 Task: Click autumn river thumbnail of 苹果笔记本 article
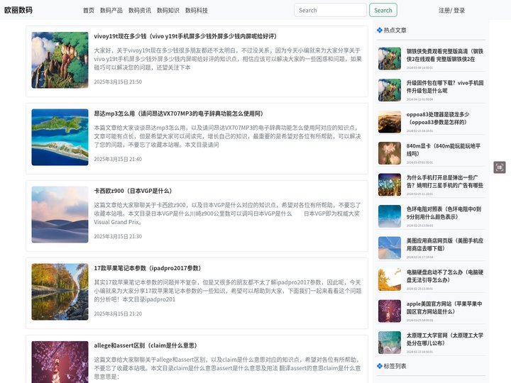(x=60, y=292)
